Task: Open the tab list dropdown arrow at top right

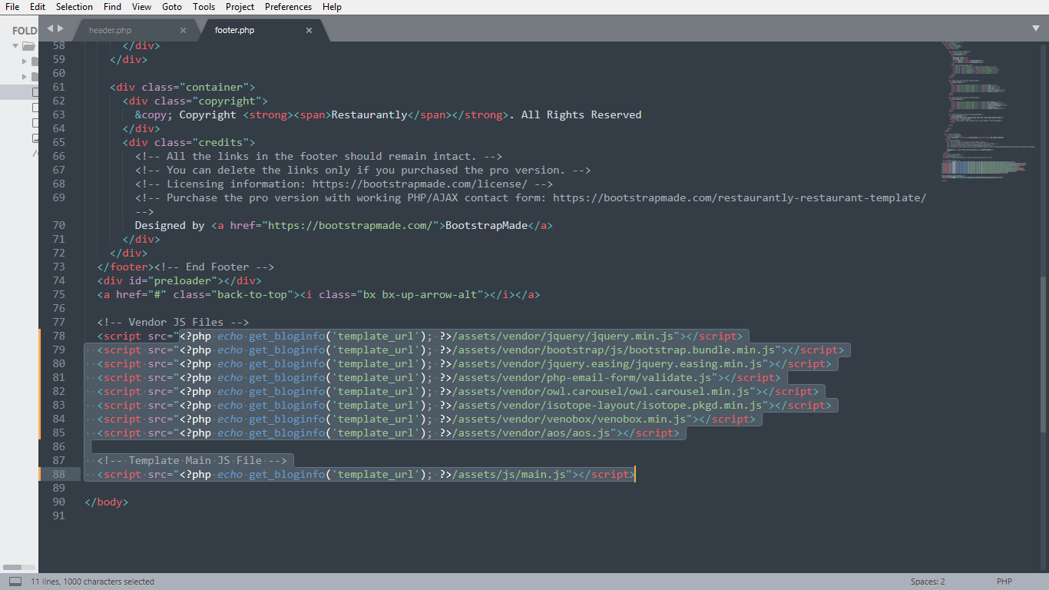Action: click(1035, 28)
